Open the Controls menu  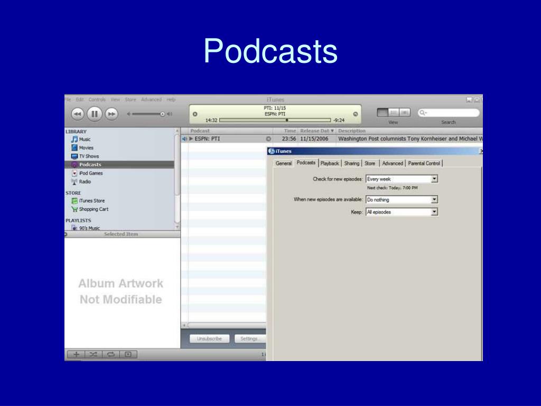click(x=97, y=99)
